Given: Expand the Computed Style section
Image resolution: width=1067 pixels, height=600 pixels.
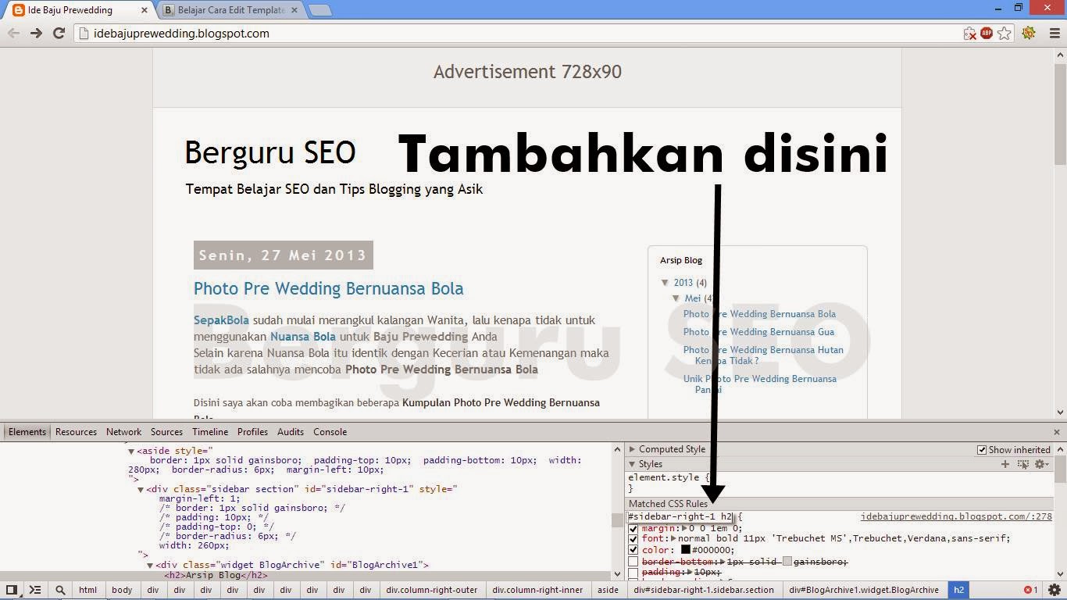Looking at the screenshot, I should point(633,449).
